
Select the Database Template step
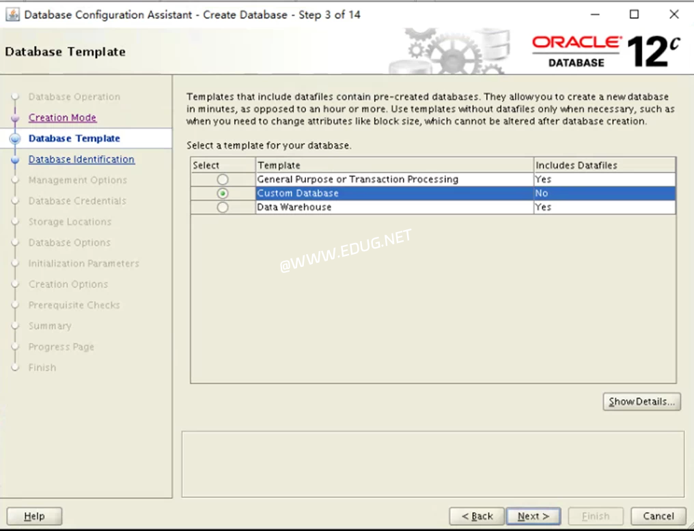pos(74,139)
